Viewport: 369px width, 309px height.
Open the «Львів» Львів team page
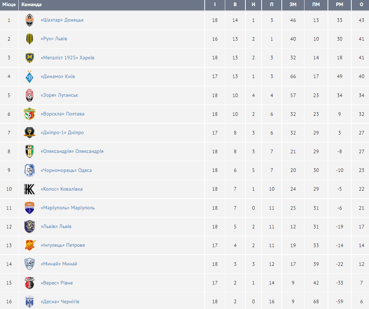tap(56, 227)
